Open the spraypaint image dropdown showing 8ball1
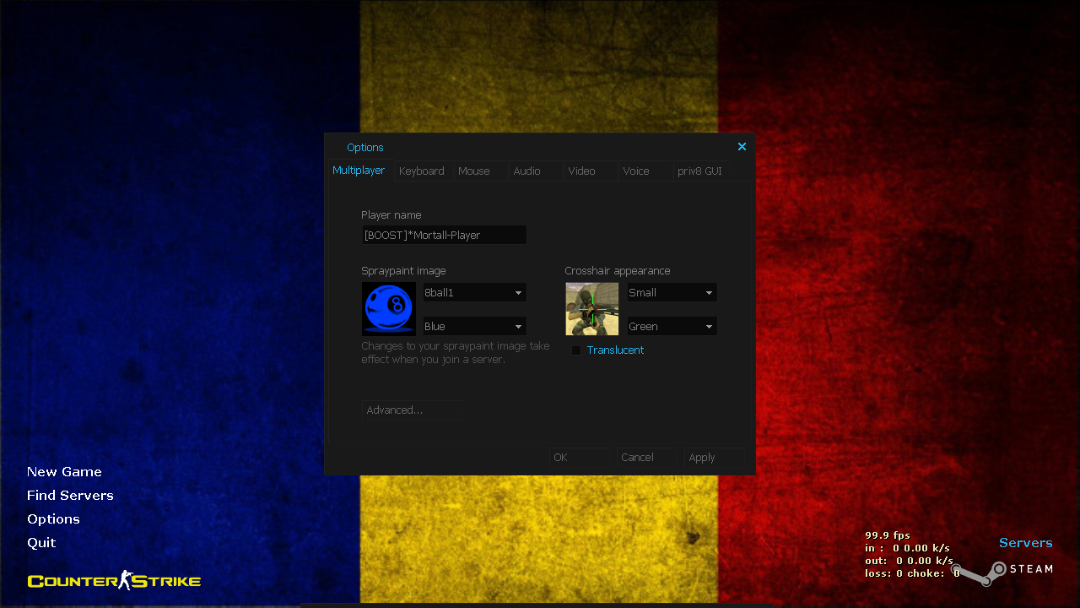Screen dimensions: 1080x608 (473, 291)
